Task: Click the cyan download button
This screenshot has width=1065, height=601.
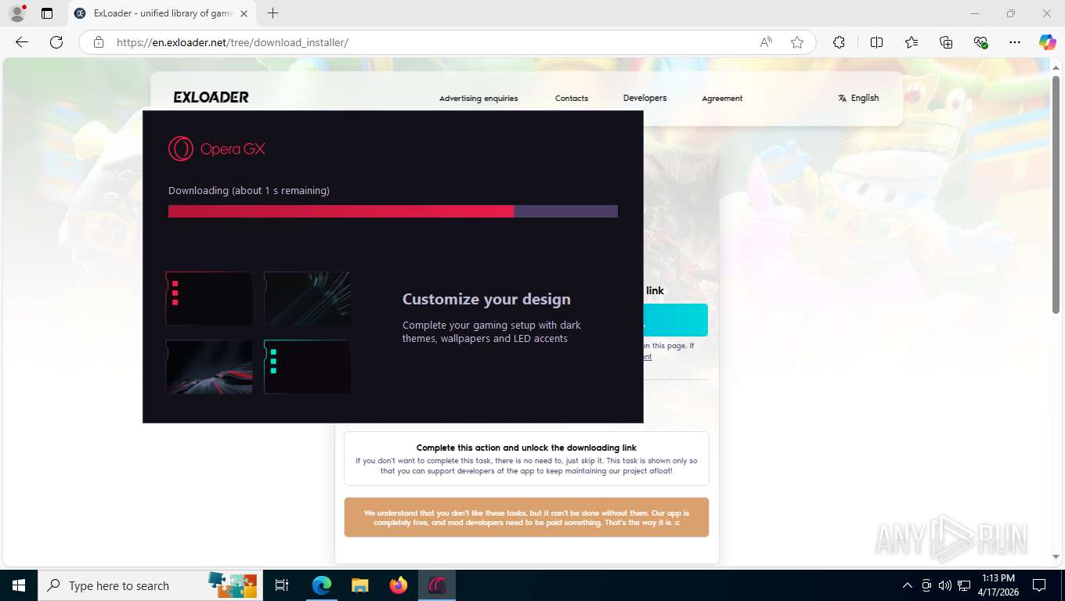Action: coord(675,320)
